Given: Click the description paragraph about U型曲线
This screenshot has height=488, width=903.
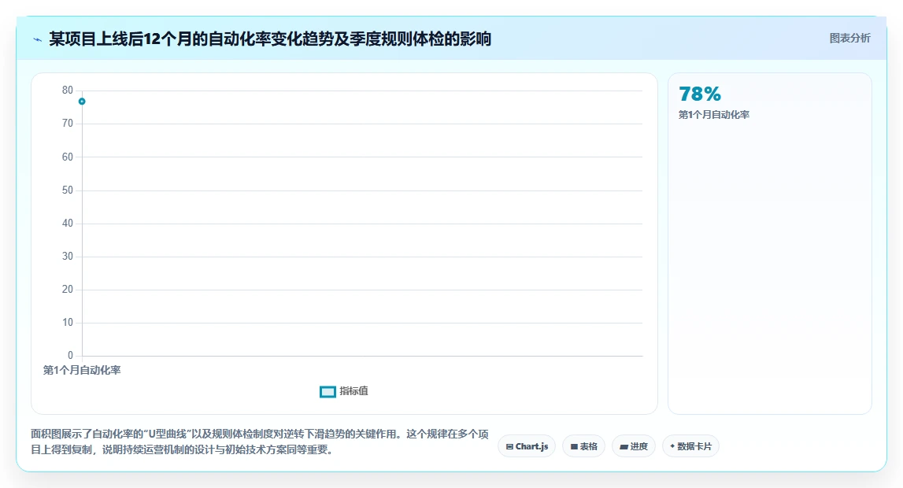Looking at the screenshot, I should (260, 442).
